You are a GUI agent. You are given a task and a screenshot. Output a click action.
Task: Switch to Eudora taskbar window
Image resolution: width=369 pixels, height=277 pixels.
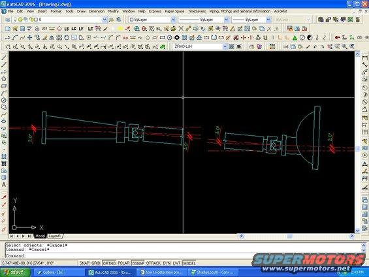[59, 272]
